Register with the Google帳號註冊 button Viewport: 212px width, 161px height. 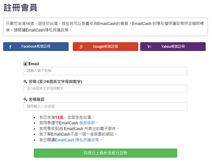[x=105, y=47]
